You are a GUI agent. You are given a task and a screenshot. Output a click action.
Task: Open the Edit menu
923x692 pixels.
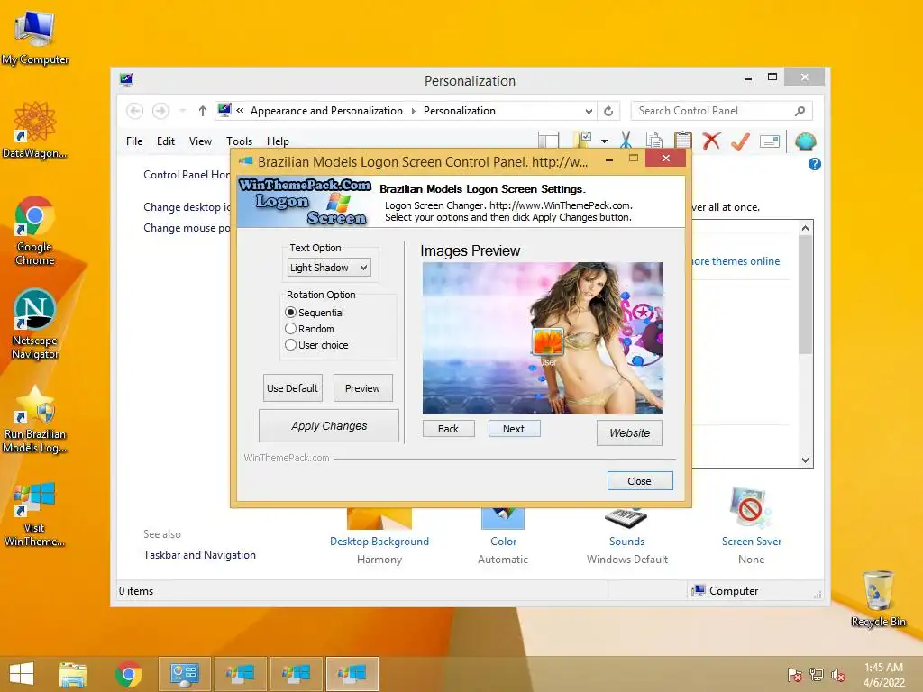pyautogui.click(x=166, y=141)
